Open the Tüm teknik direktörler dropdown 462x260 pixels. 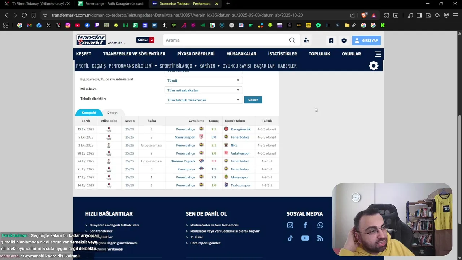tap(203, 100)
